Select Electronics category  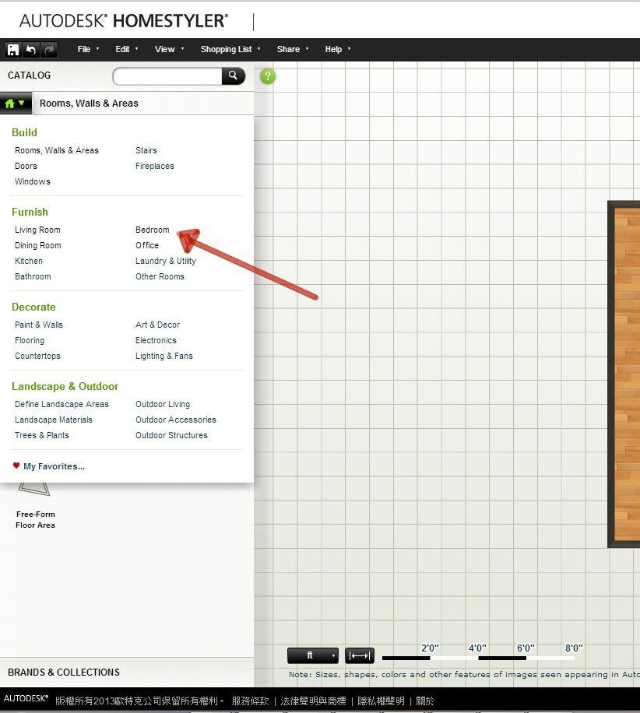[156, 341]
